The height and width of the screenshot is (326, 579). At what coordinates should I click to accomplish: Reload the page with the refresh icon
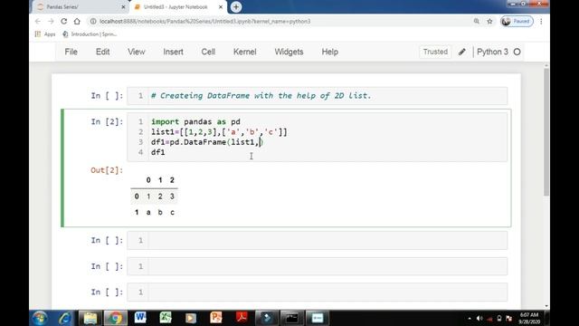[x=64, y=22]
